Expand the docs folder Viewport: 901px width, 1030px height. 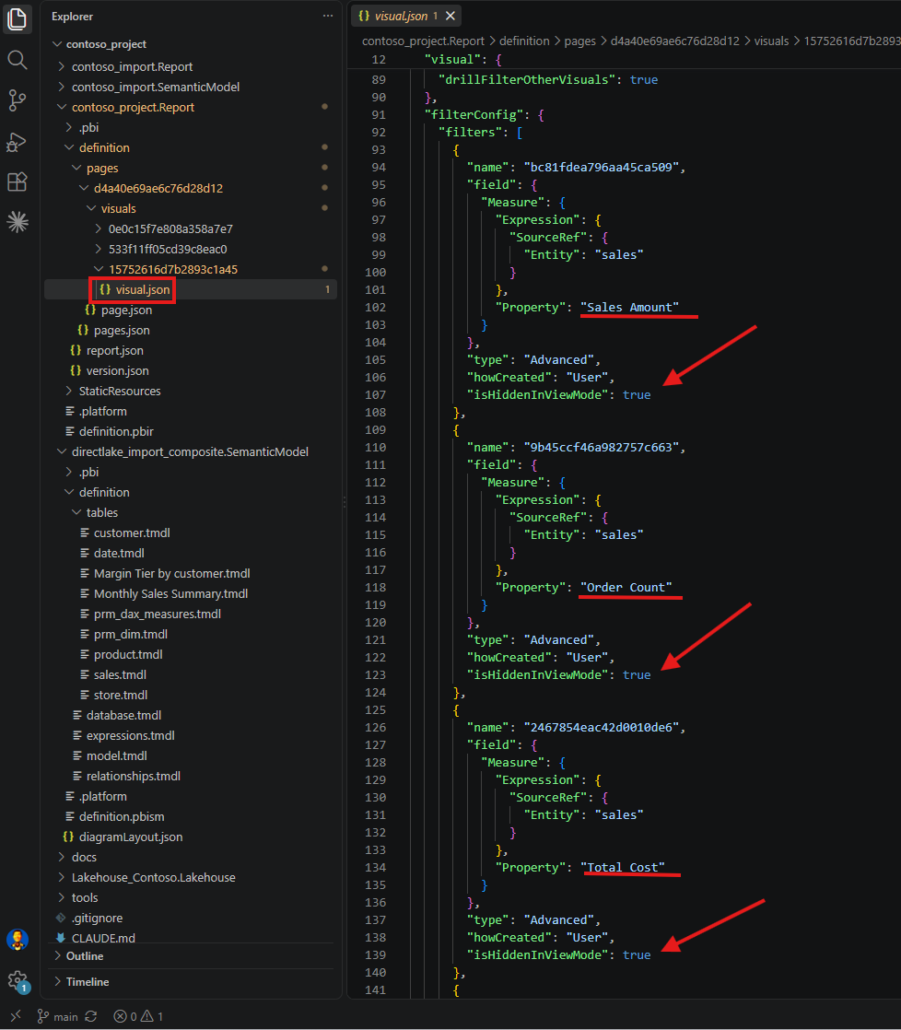[84, 857]
